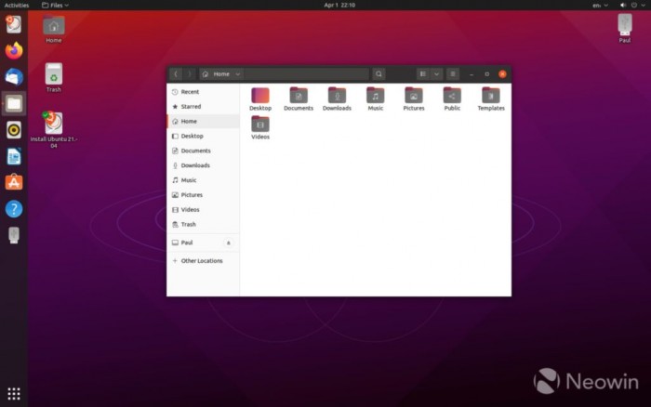651x407 pixels.
Task: Open the hamburger main menu
Action: point(453,74)
